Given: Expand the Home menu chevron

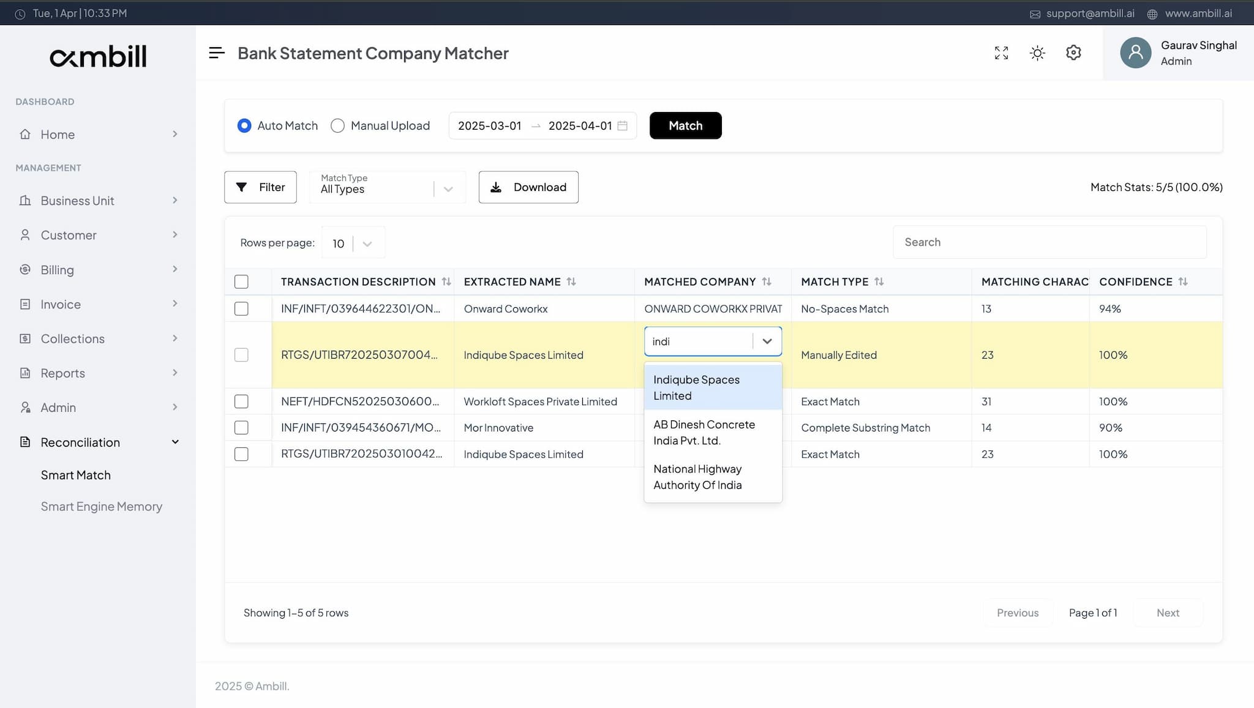Looking at the screenshot, I should click(x=175, y=134).
